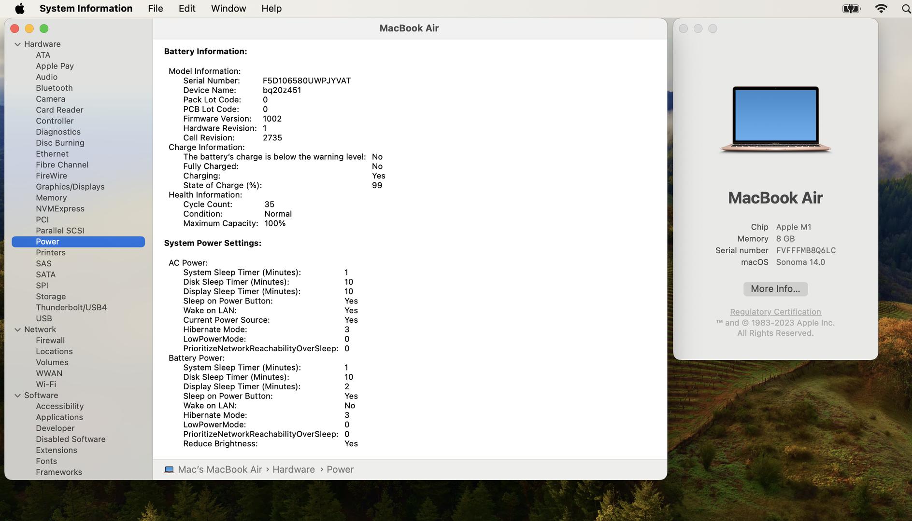912x521 pixels.
Task: Select Extensions under Software
Action: (x=57, y=450)
